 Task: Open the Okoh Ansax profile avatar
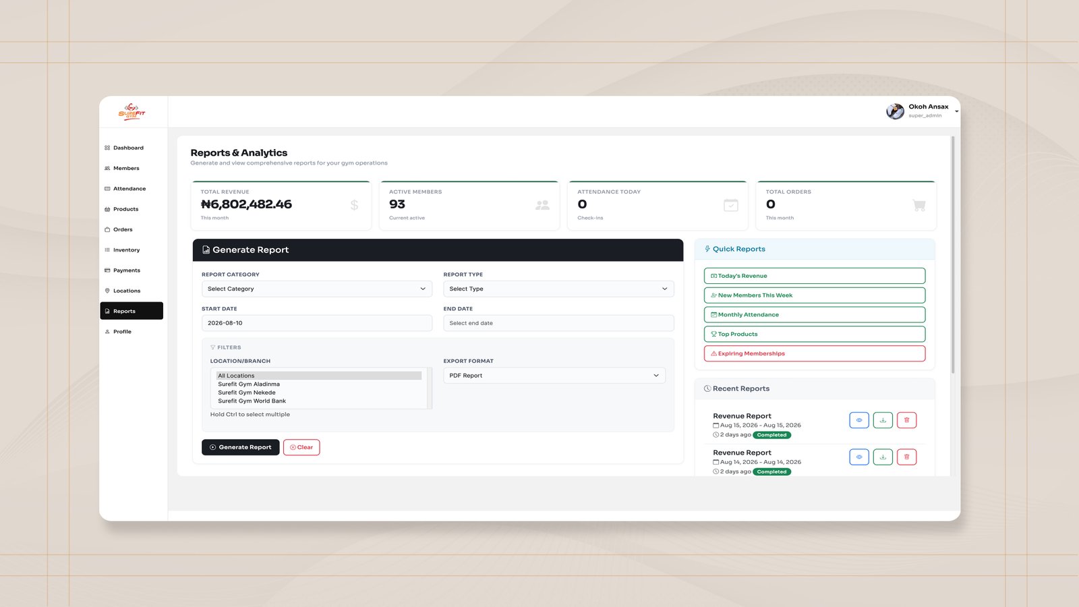tap(895, 111)
